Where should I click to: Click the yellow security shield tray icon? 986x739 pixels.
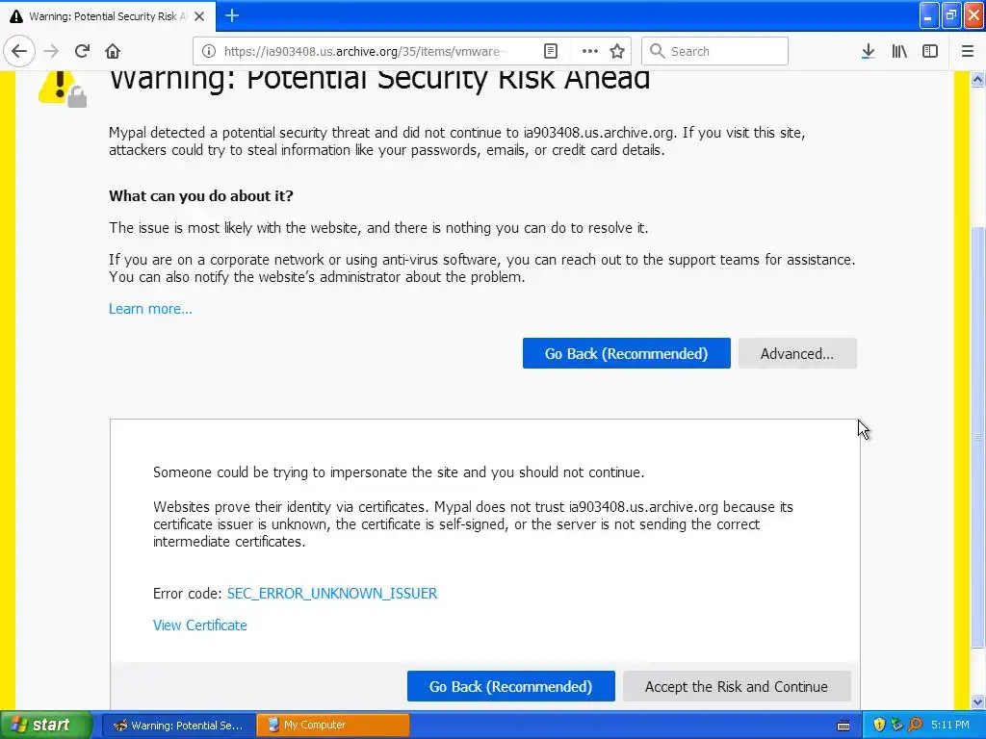pos(879,725)
